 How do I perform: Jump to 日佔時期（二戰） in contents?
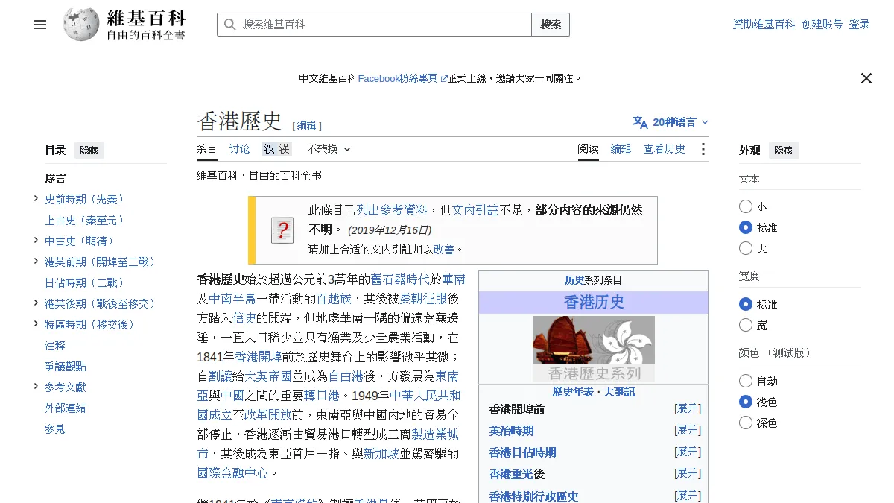pos(85,283)
